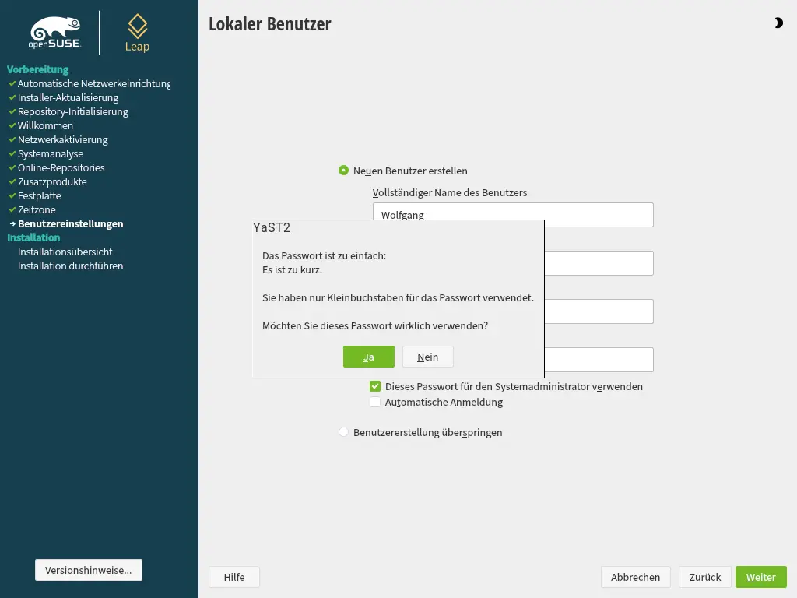Select Benutzererstellung überspringen option
This screenshot has height=598, width=797.
344,432
